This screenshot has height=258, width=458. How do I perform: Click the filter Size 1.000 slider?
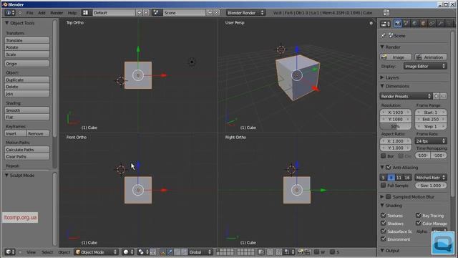tap(431, 185)
